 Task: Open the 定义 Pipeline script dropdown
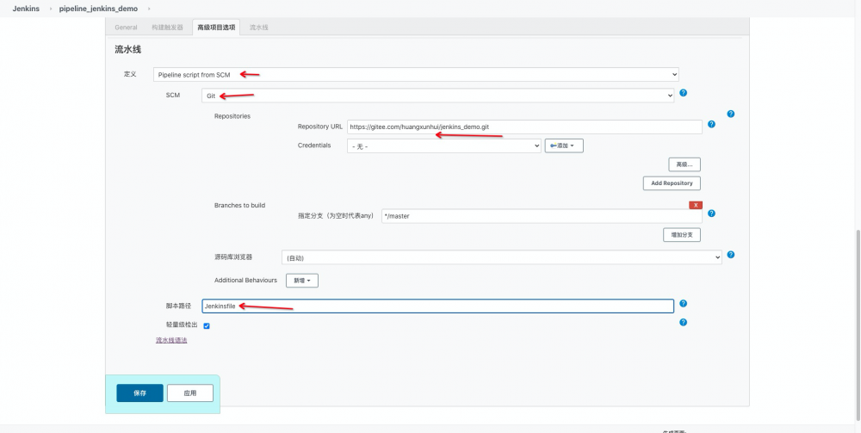pos(416,75)
